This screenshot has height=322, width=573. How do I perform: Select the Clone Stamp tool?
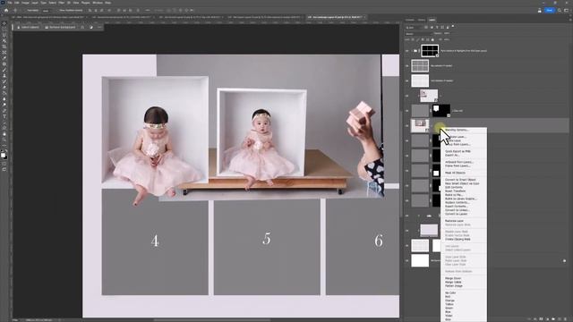coord(4,75)
